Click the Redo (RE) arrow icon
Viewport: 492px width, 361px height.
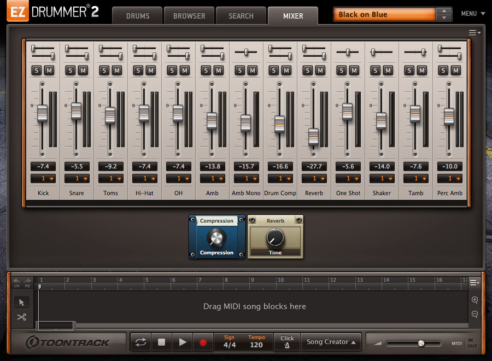27,280
